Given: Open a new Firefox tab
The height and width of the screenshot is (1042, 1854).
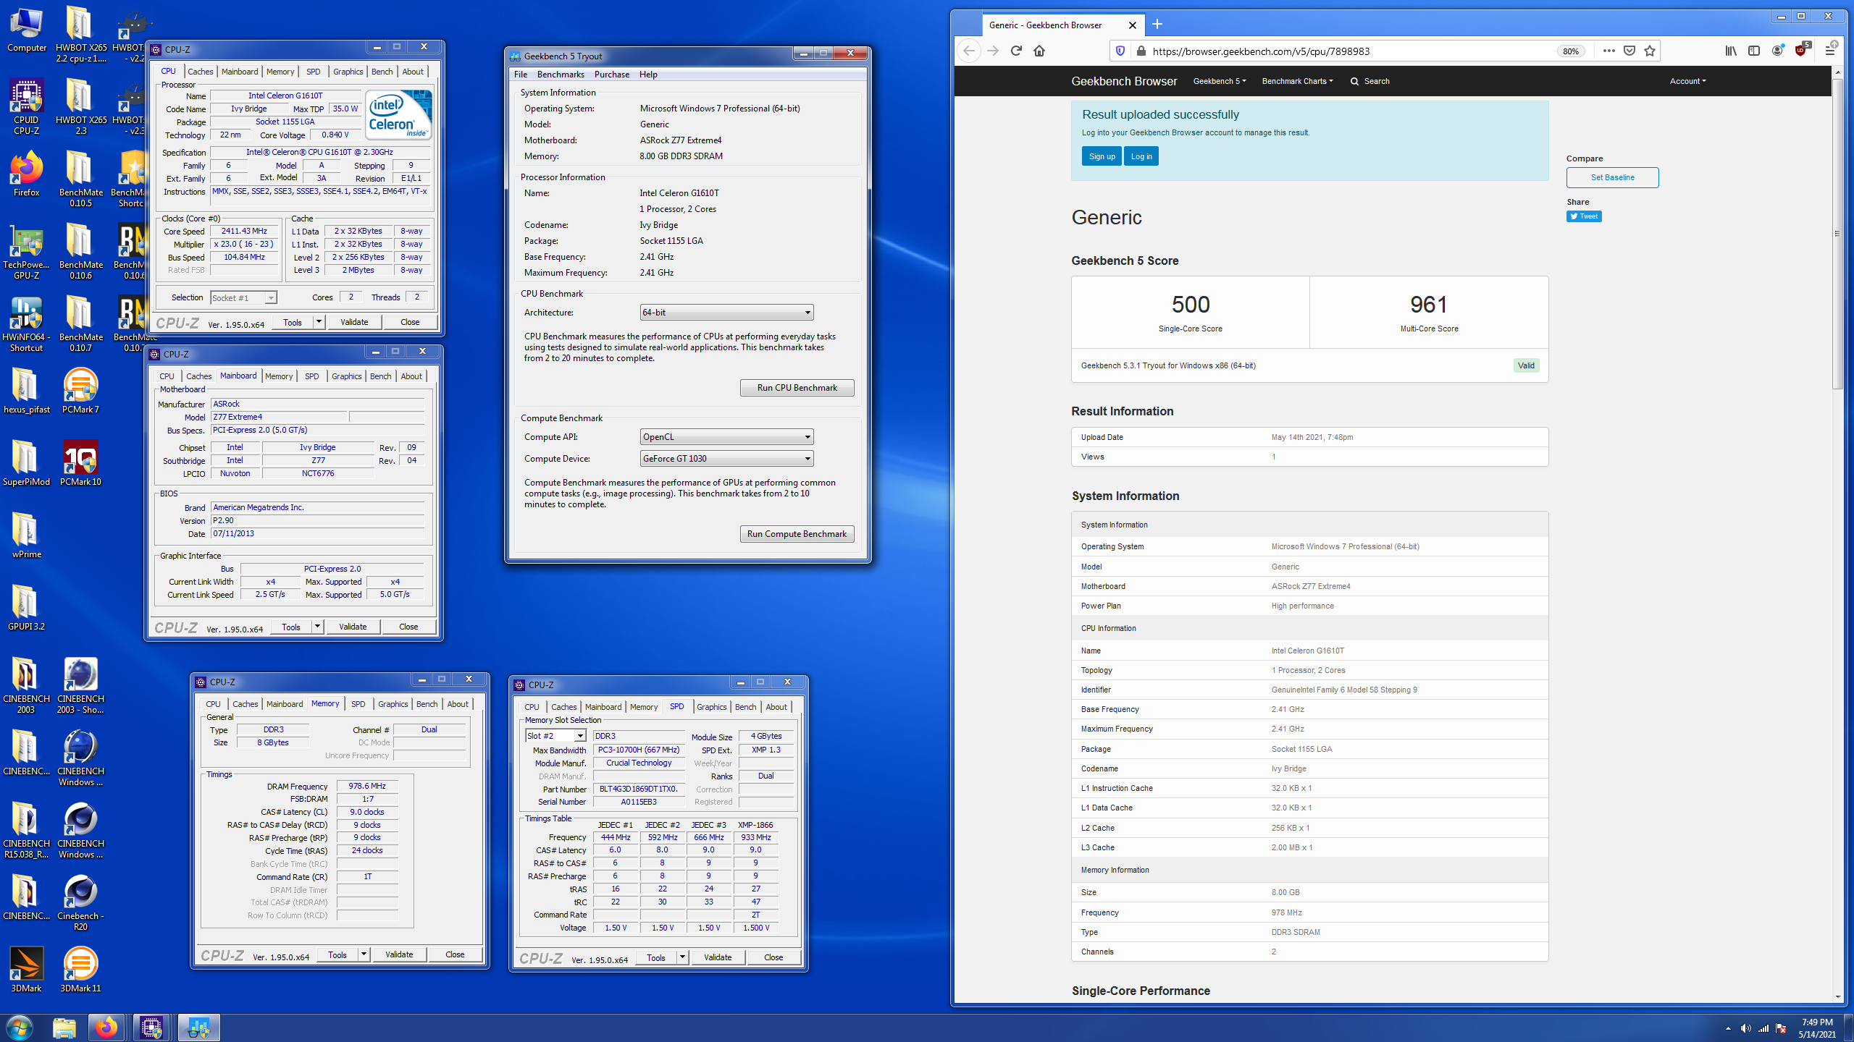Looking at the screenshot, I should (1157, 25).
